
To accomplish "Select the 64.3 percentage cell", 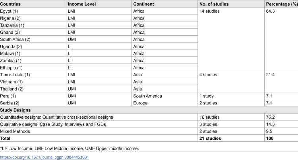I will 270,11.
